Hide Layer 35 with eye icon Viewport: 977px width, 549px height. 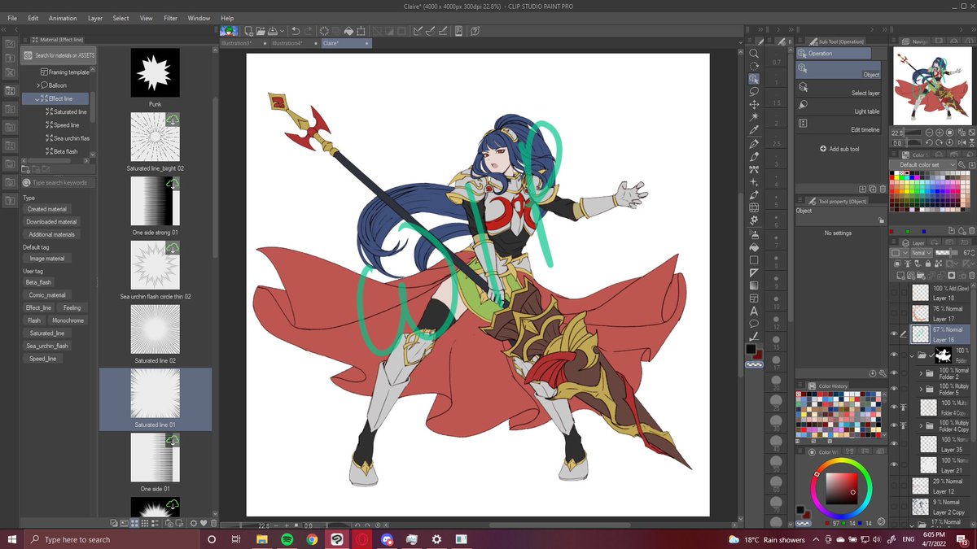click(x=893, y=445)
